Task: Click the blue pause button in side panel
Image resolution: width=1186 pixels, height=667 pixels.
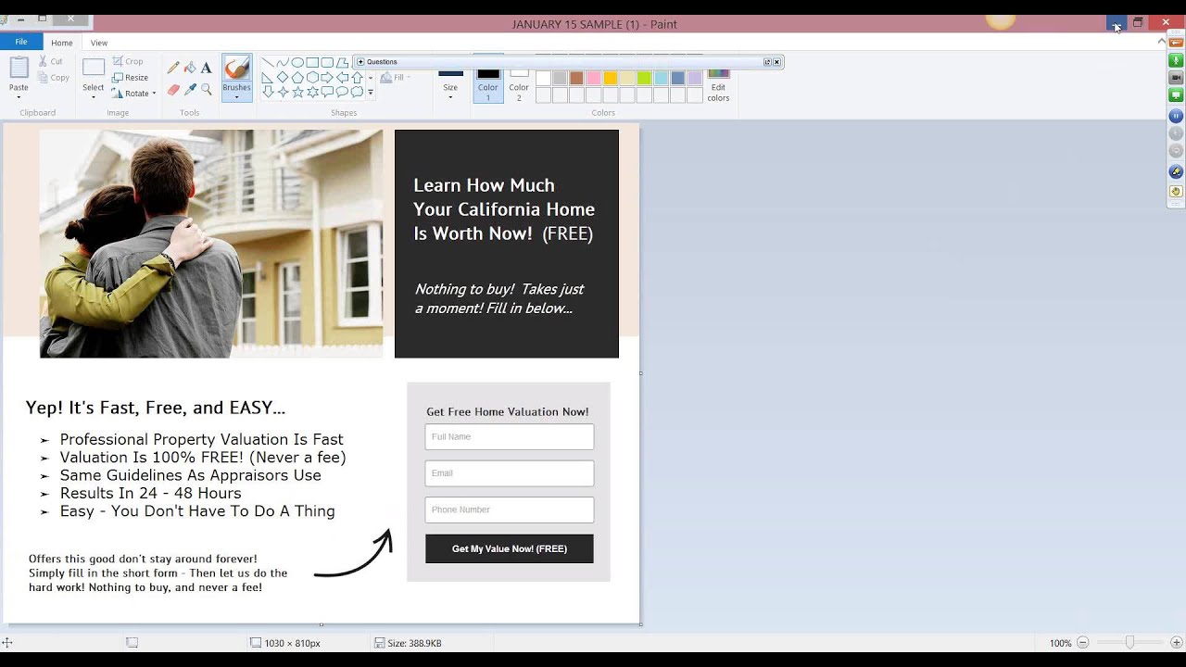Action: [x=1176, y=116]
